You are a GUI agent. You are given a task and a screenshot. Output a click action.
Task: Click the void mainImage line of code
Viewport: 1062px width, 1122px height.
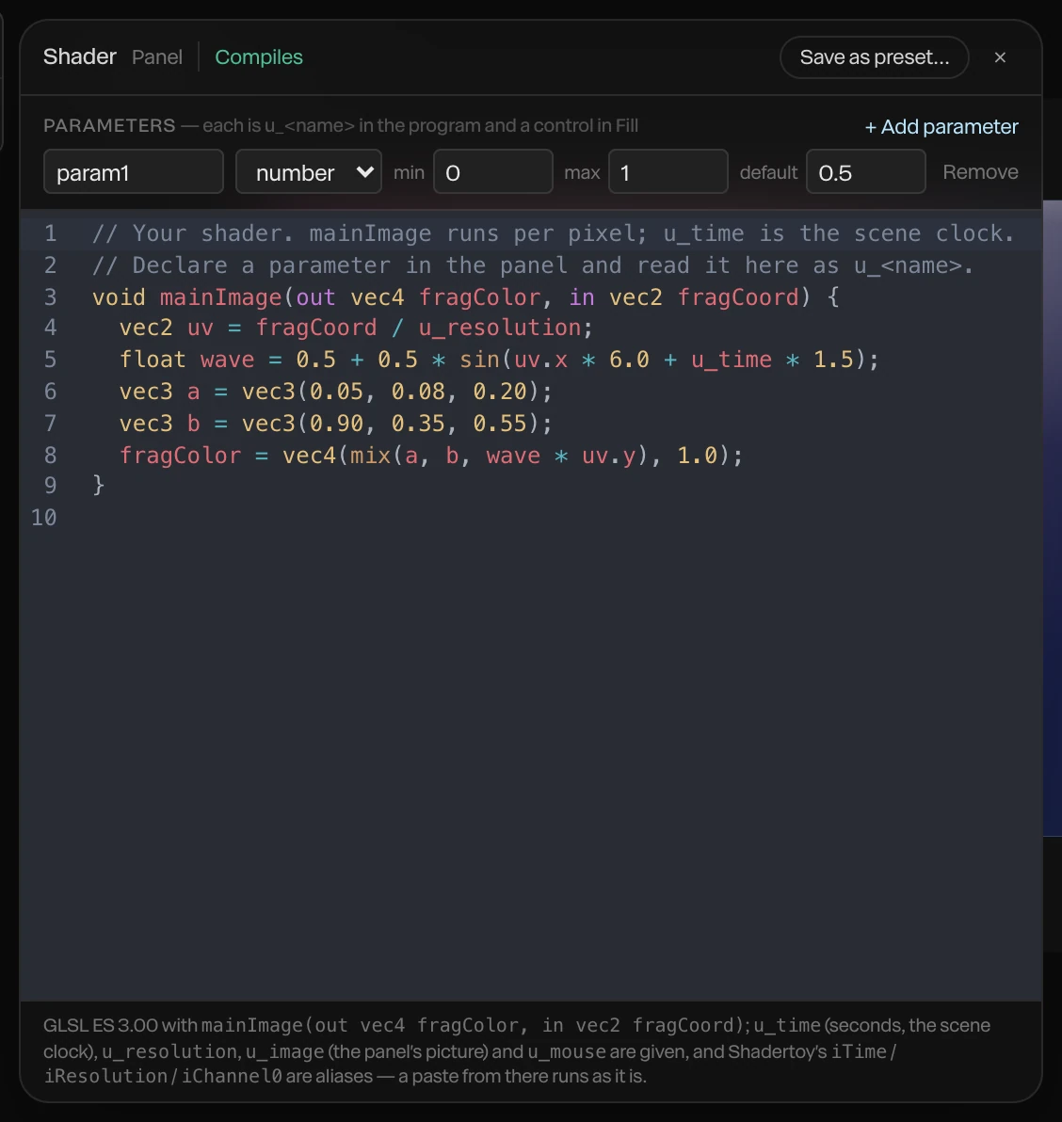tap(466, 297)
